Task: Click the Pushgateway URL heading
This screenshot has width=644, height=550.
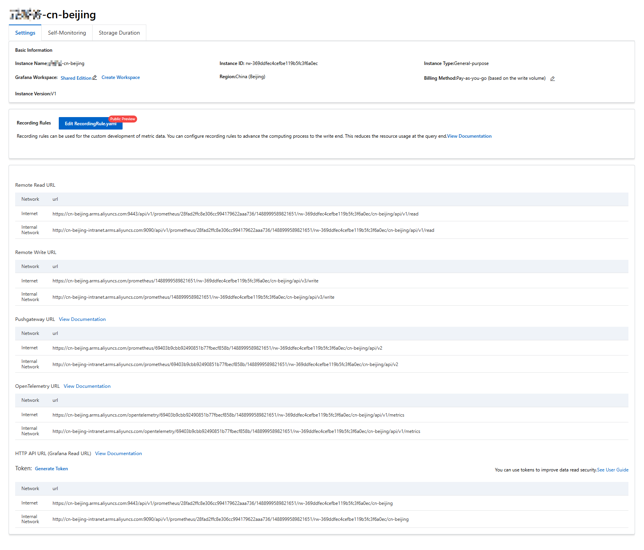Action: pyautogui.click(x=35, y=319)
